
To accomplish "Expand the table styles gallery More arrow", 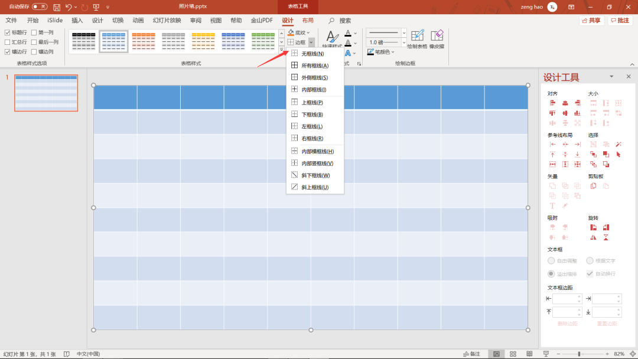I will point(281,50).
